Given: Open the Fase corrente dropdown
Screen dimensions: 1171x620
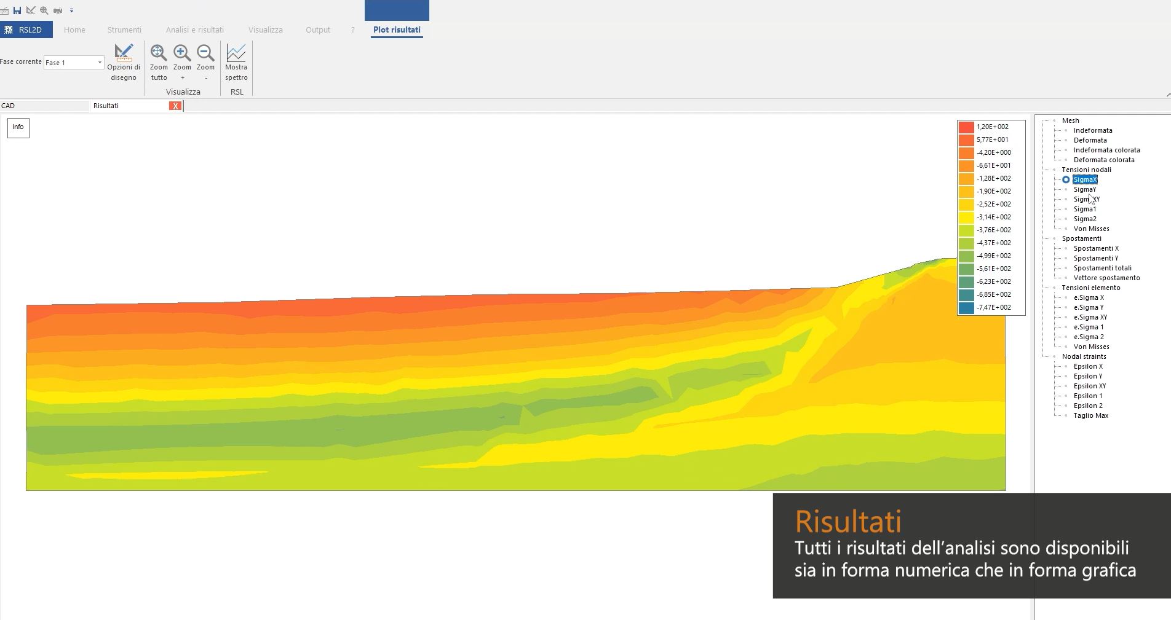Looking at the screenshot, I should [x=100, y=62].
